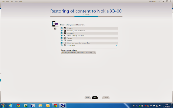Screen dimensions: 173x108
Task: Open the View menu
Action: [8, 1]
